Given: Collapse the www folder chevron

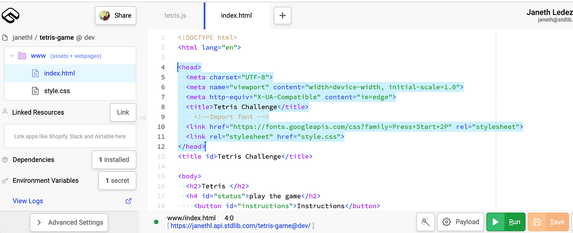Looking at the screenshot, I should tap(12, 56).
